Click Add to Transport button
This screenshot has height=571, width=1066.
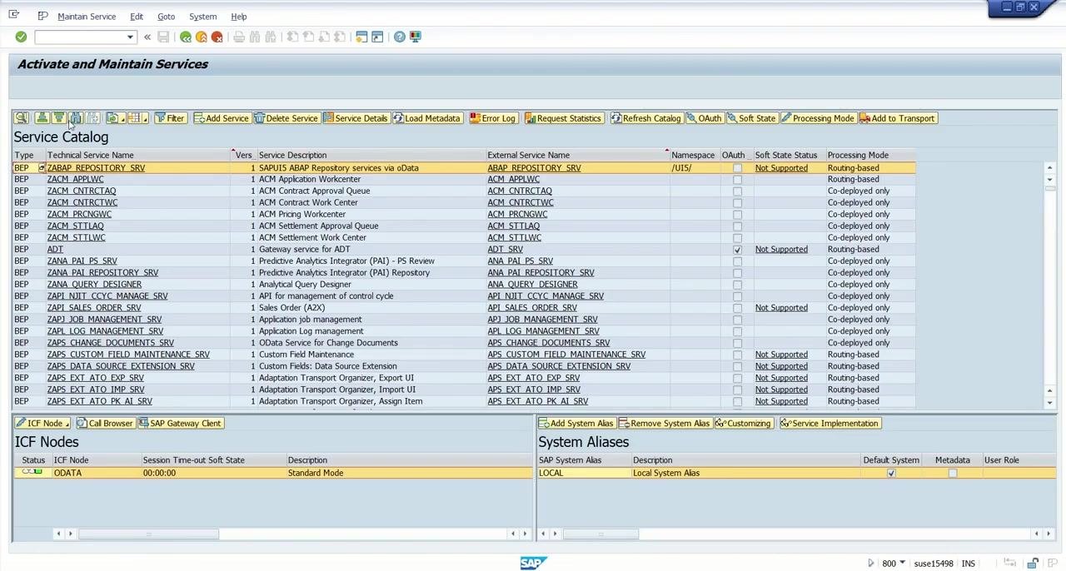click(897, 118)
